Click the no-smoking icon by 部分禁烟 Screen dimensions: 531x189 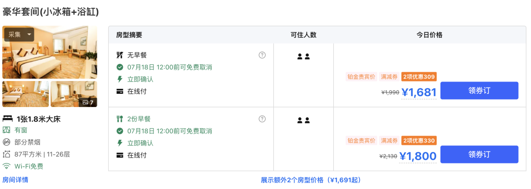(6, 142)
